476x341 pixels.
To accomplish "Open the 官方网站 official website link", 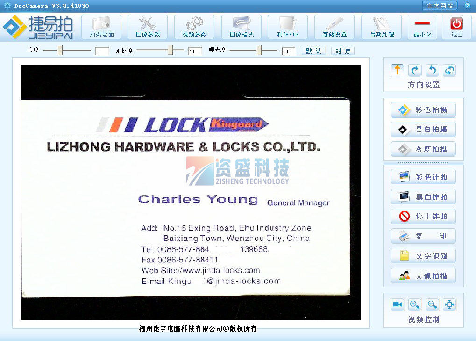I will (x=440, y=6).
